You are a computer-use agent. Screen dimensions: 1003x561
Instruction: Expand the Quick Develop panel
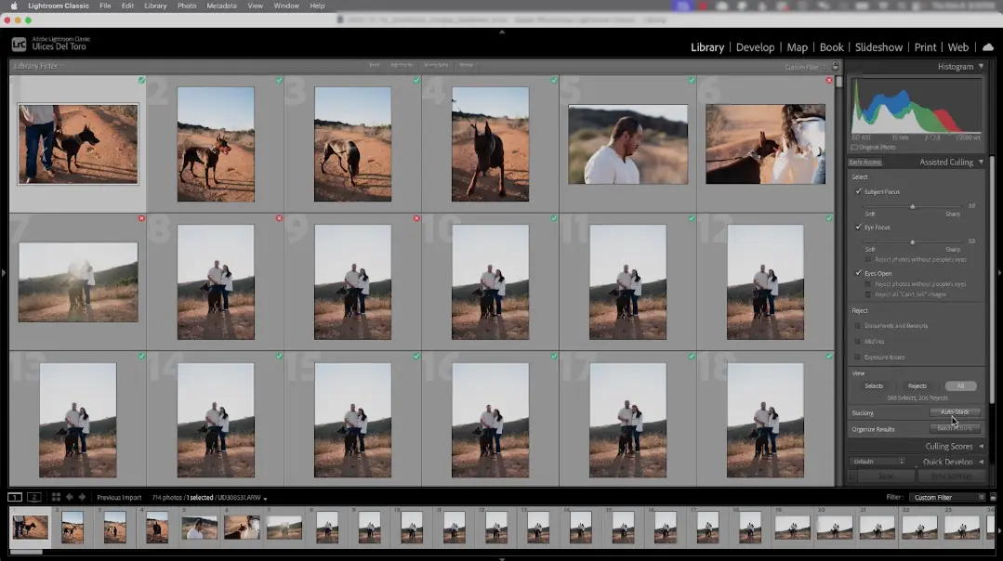(x=981, y=462)
